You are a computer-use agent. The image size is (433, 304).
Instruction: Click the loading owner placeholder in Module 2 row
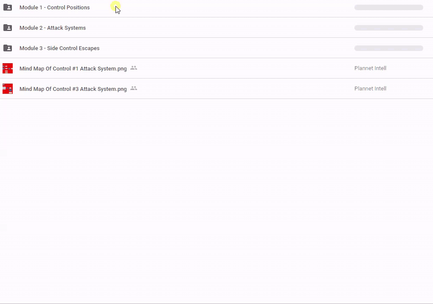point(388,28)
